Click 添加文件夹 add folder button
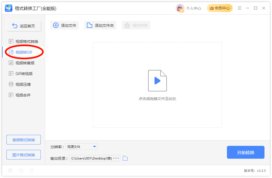This screenshot has width=272, height=178. coord(100,25)
